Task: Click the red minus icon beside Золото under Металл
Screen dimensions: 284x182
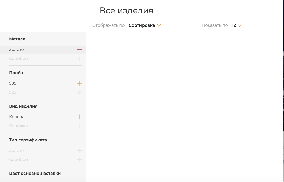Action: [x=79, y=50]
